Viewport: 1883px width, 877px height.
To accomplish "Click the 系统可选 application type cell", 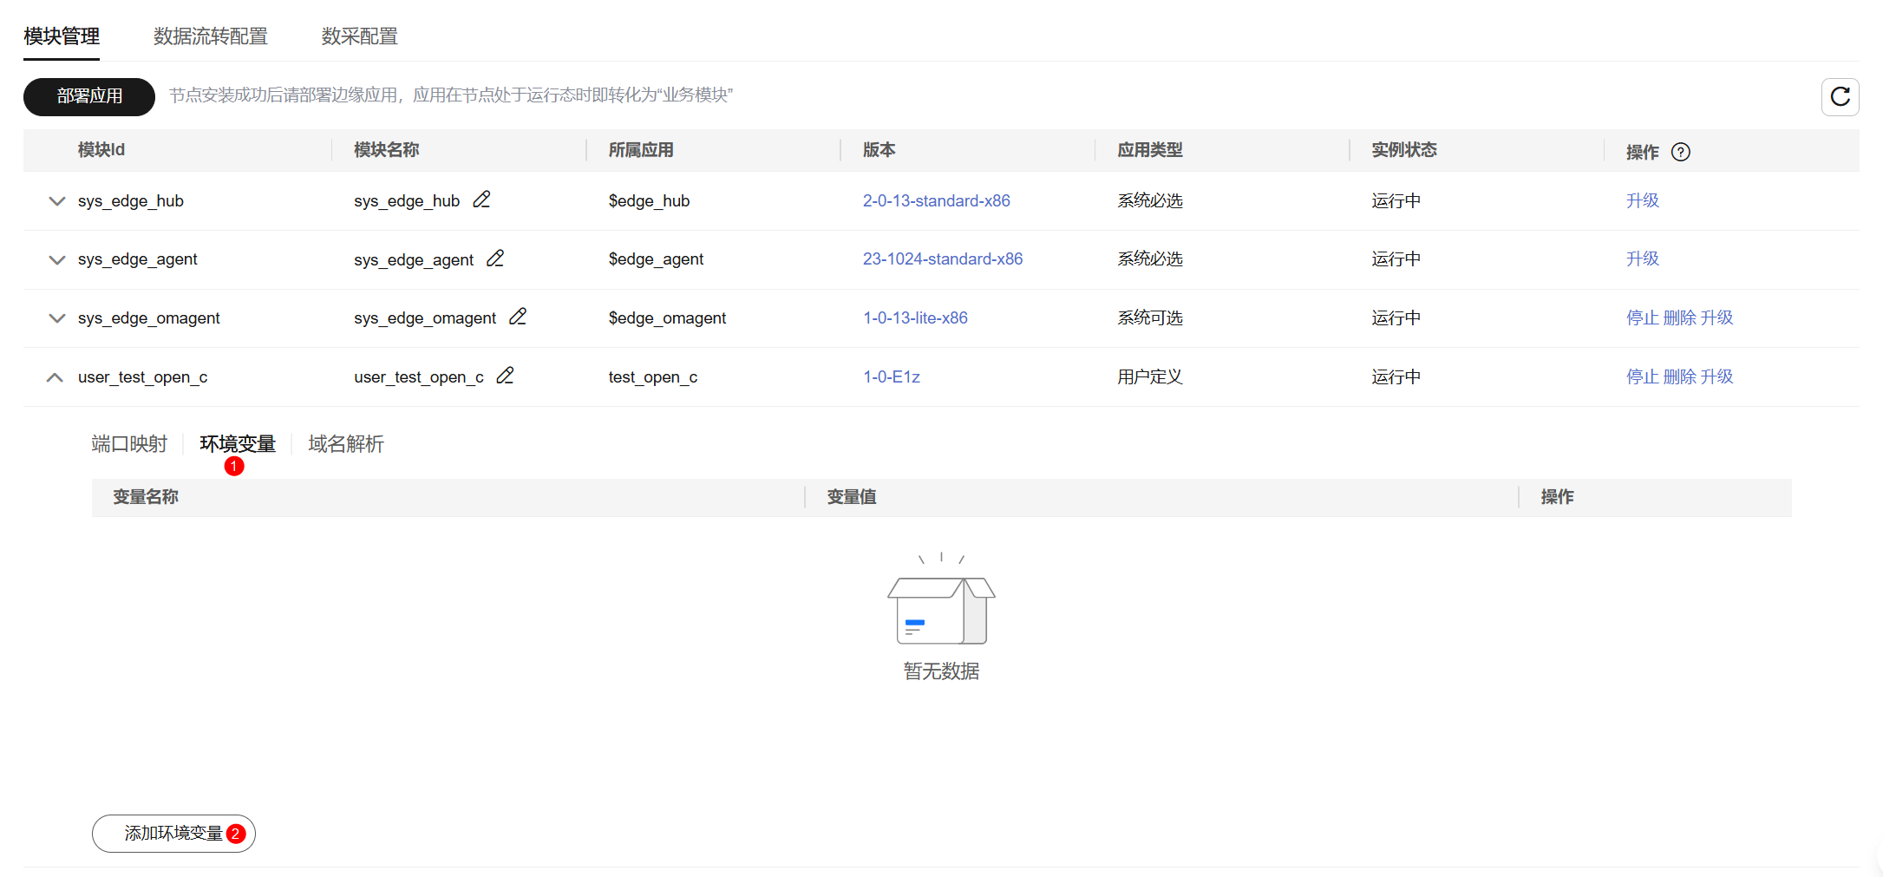I will pyautogui.click(x=1150, y=317).
